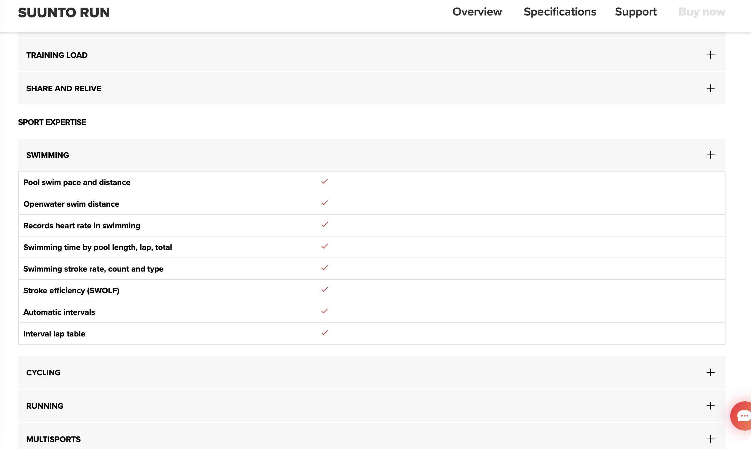The image size is (751, 449).
Task: Click the checkmark for Stroke efficiency (SWOLF)
Action: [324, 290]
